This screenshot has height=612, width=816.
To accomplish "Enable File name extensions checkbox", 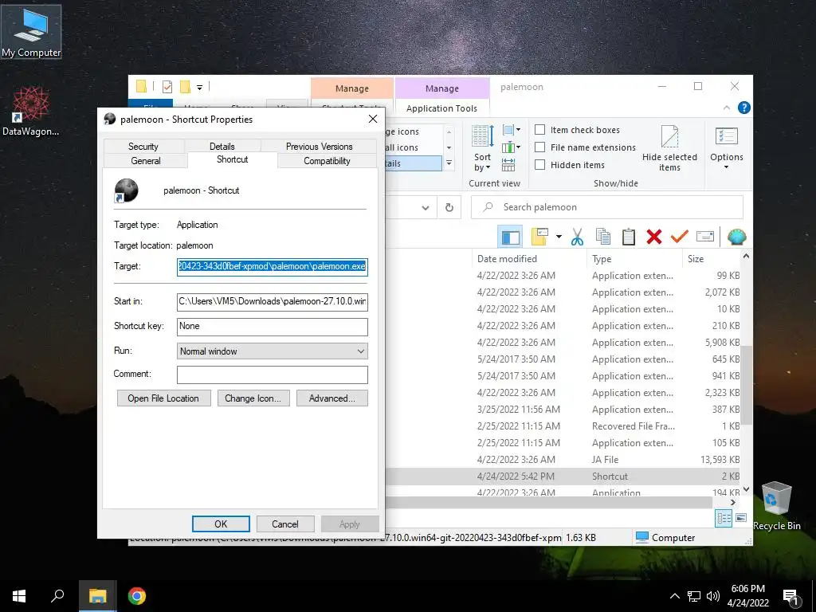I will tap(540, 147).
